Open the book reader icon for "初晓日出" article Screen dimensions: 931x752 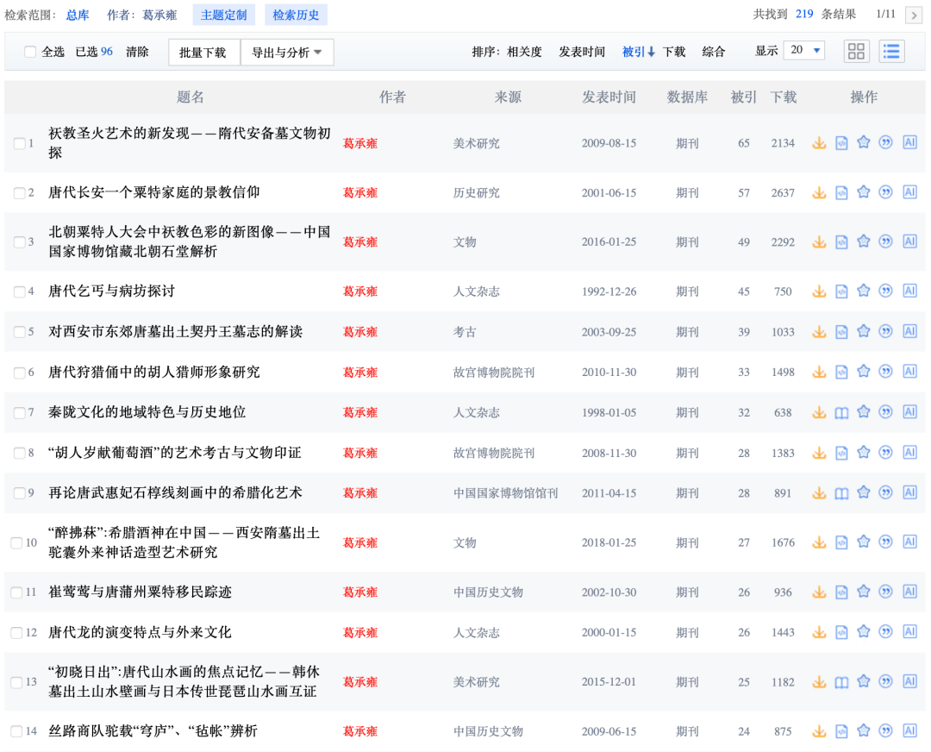click(841, 682)
